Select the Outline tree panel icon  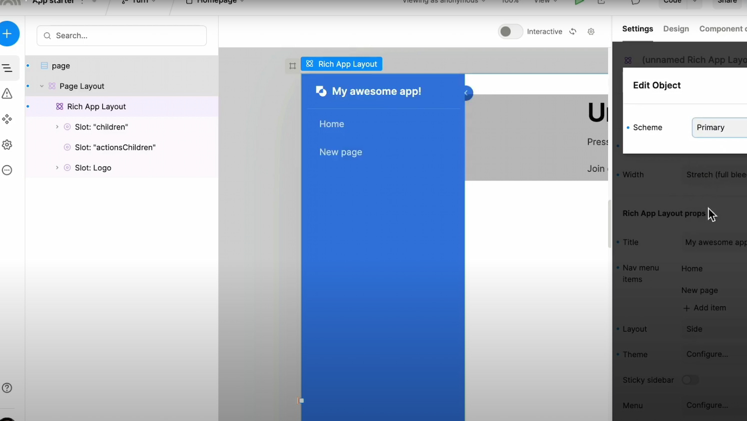(x=7, y=68)
